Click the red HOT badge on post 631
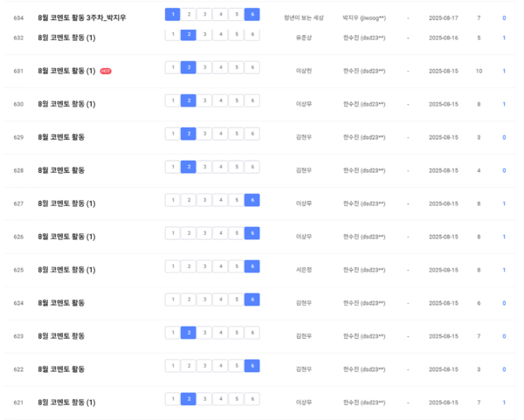This screenshot has width=524, height=420. pyautogui.click(x=106, y=71)
